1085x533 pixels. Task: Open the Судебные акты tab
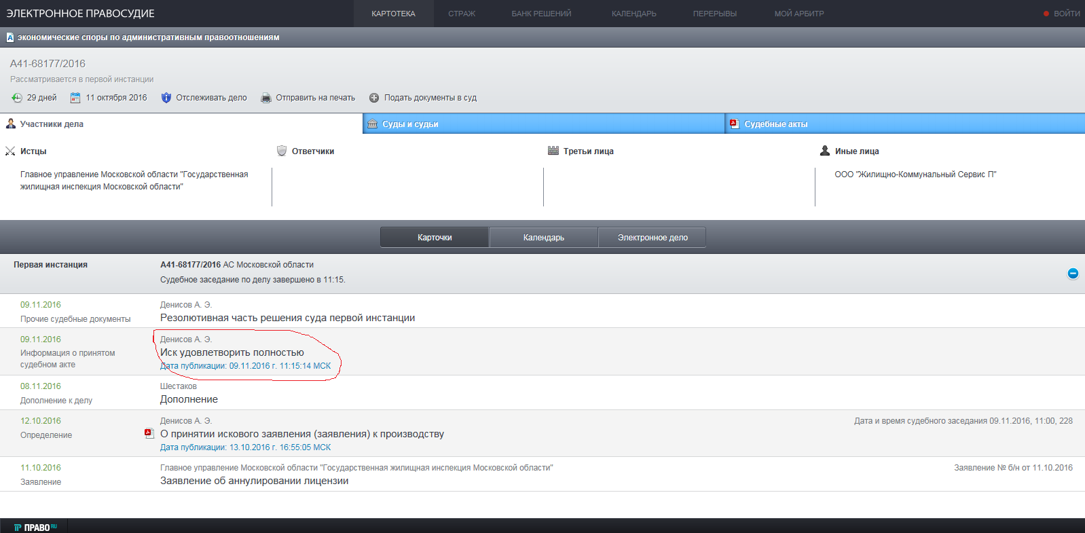point(905,124)
